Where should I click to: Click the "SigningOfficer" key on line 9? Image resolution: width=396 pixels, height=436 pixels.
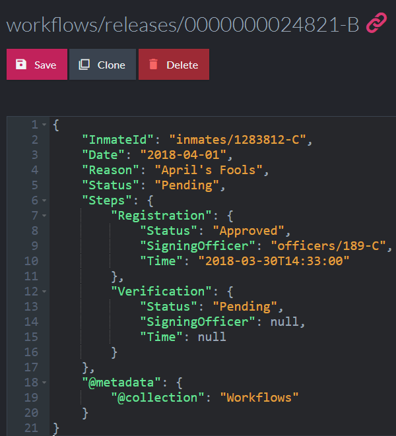pos(197,246)
